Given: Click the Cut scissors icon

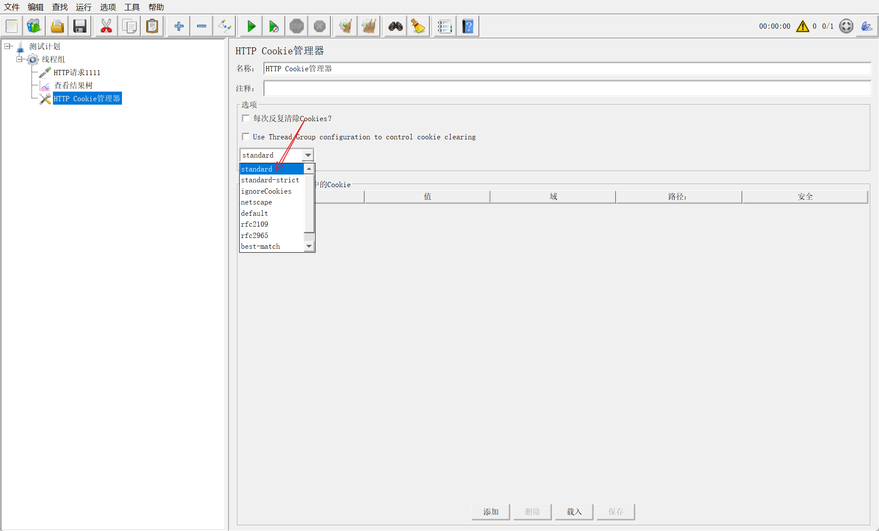Looking at the screenshot, I should coord(106,26).
